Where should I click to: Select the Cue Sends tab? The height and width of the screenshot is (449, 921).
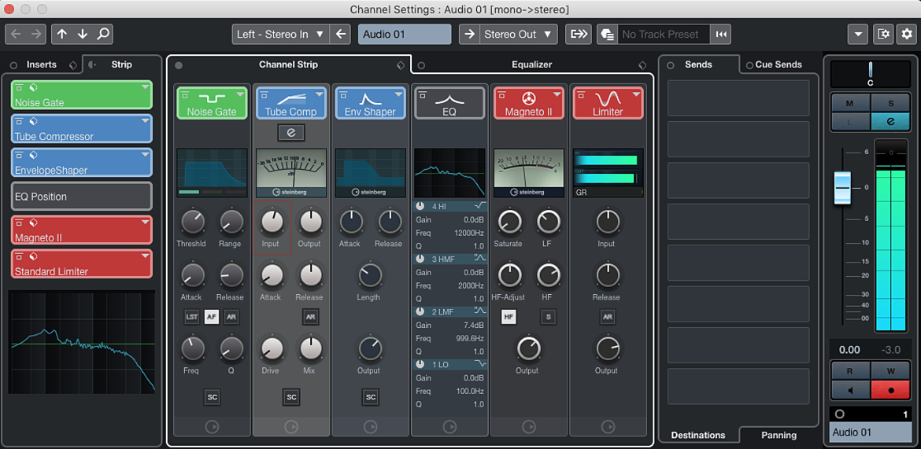779,64
